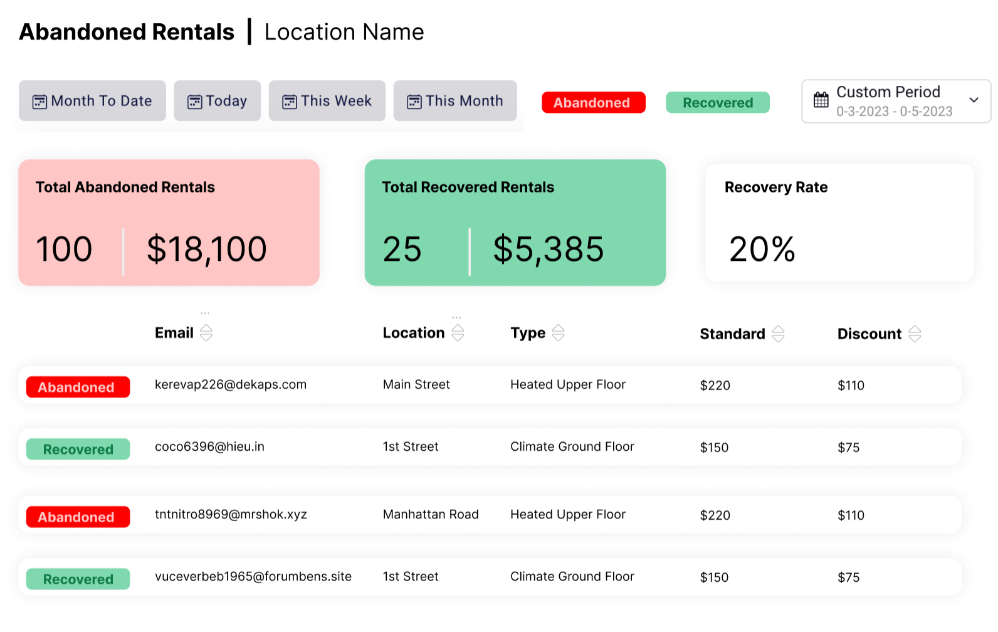Click Heated Upper Floor in kerevap226 row
The image size is (998, 632).
[x=568, y=385]
